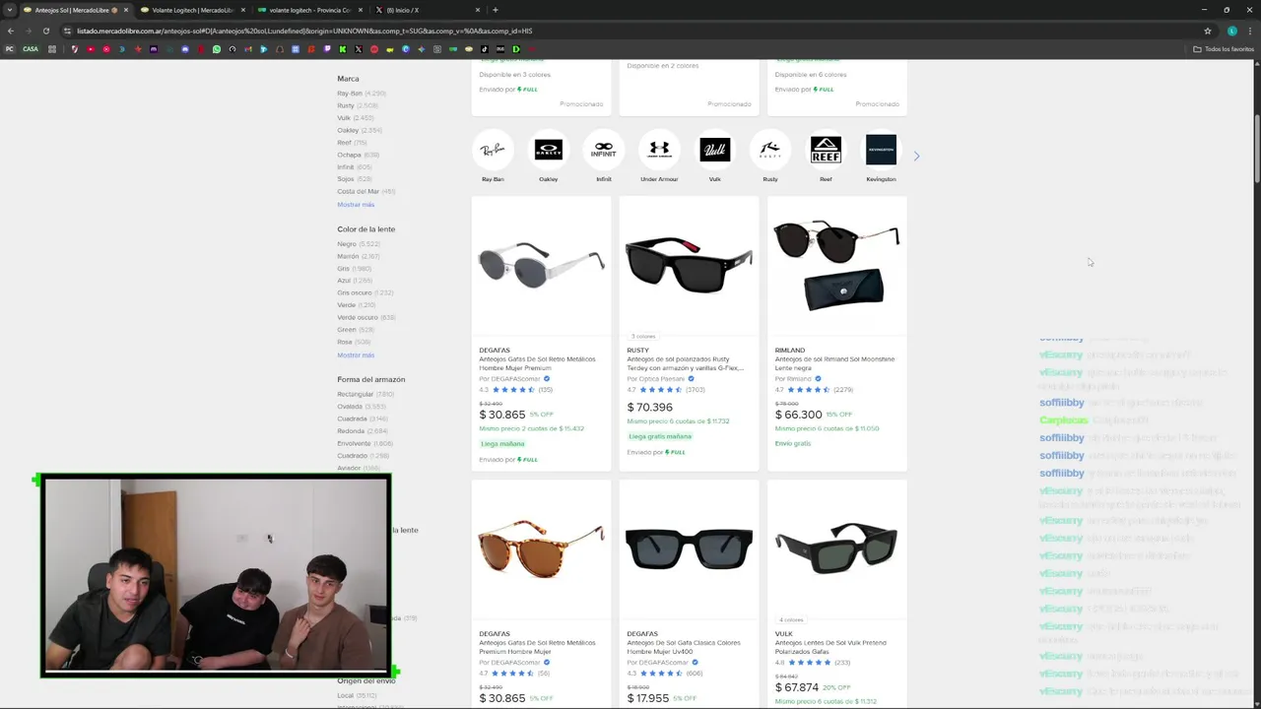Select the Ray-Ban brand logo circle
The image size is (1261, 709).
[x=493, y=150]
